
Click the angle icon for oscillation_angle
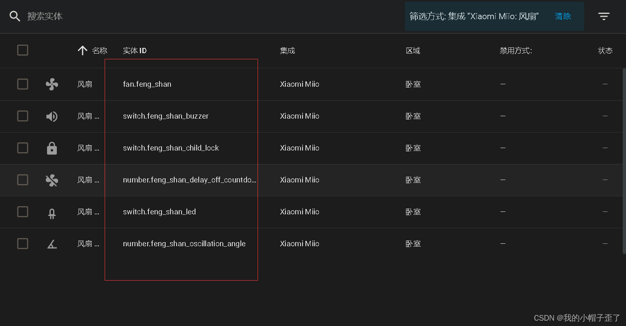coord(52,244)
